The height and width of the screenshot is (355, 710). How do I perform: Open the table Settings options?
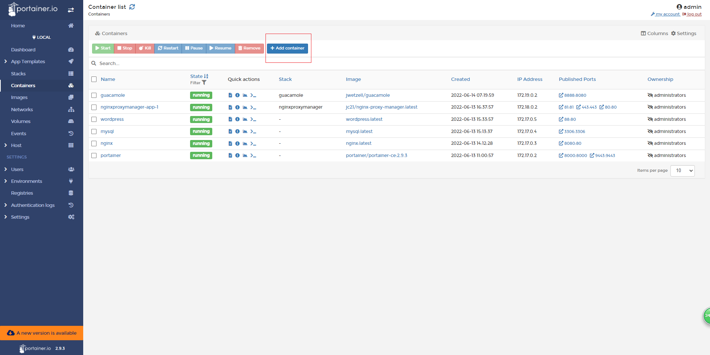tap(684, 33)
